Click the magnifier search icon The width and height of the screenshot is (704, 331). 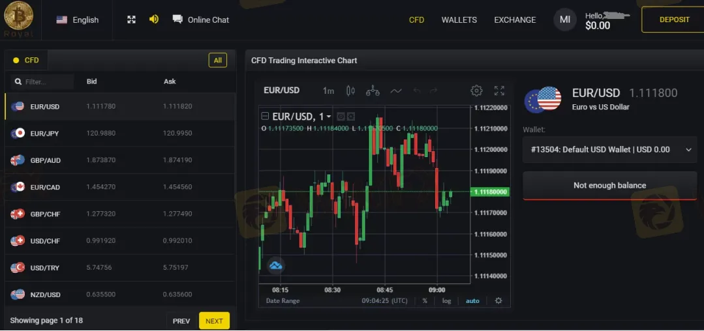pos(18,82)
